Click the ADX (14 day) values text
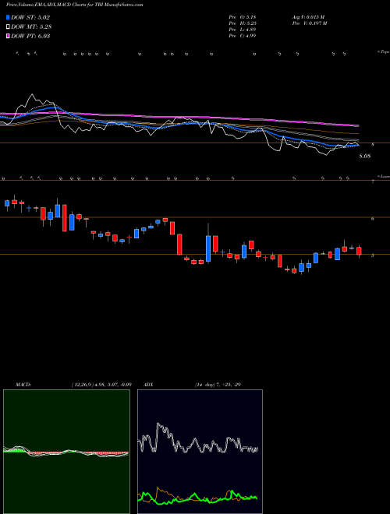Screen dimensions: 390x514 point(218,385)
